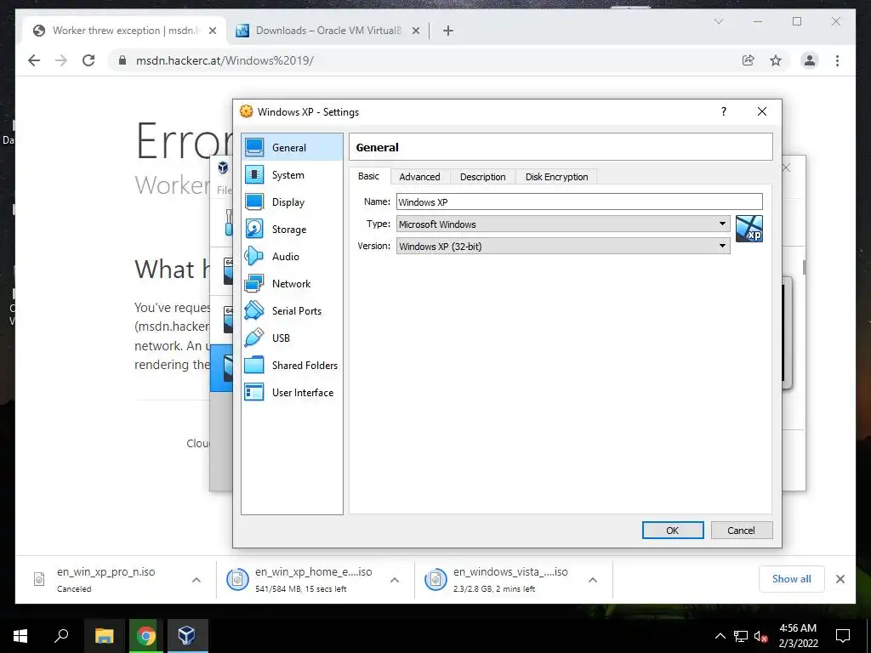Bookmark this page with the star icon
The width and height of the screenshot is (871, 653).
pos(776,60)
